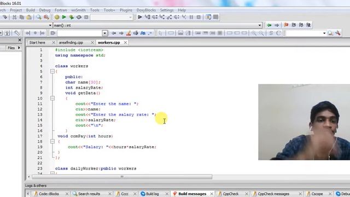This screenshot has width=350, height=197.
Task: Clear all bookmarks flag icon
Action: coord(308,25)
